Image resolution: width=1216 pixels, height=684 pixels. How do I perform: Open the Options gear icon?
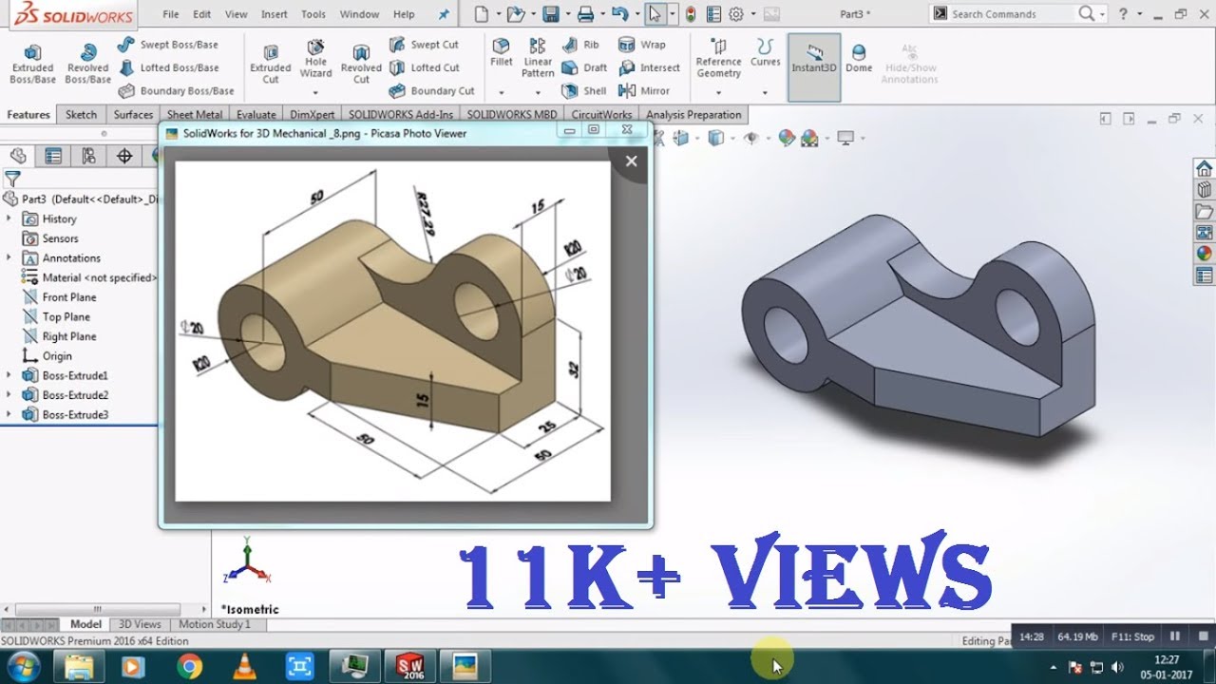point(735,14)
